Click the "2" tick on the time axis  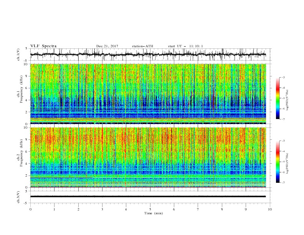coord(78,209)
